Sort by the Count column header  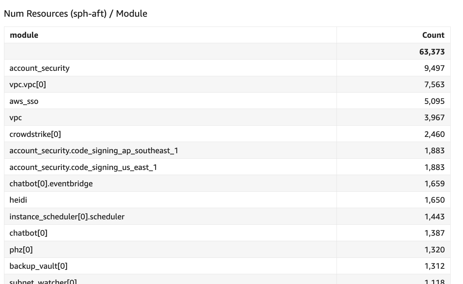click(433, 35)
